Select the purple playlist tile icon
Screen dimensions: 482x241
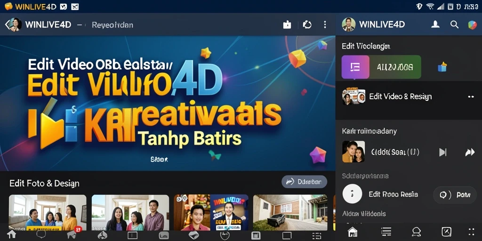[x=355, y=67]
